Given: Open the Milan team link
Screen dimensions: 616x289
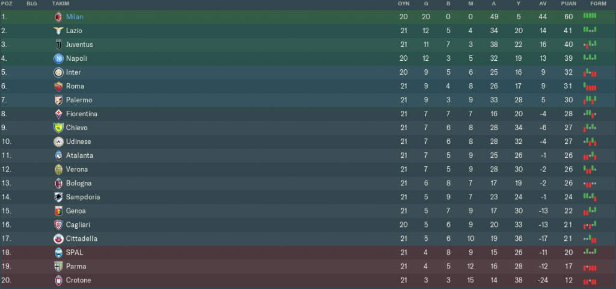Looking at the screenshot, I should coord(75,17).
